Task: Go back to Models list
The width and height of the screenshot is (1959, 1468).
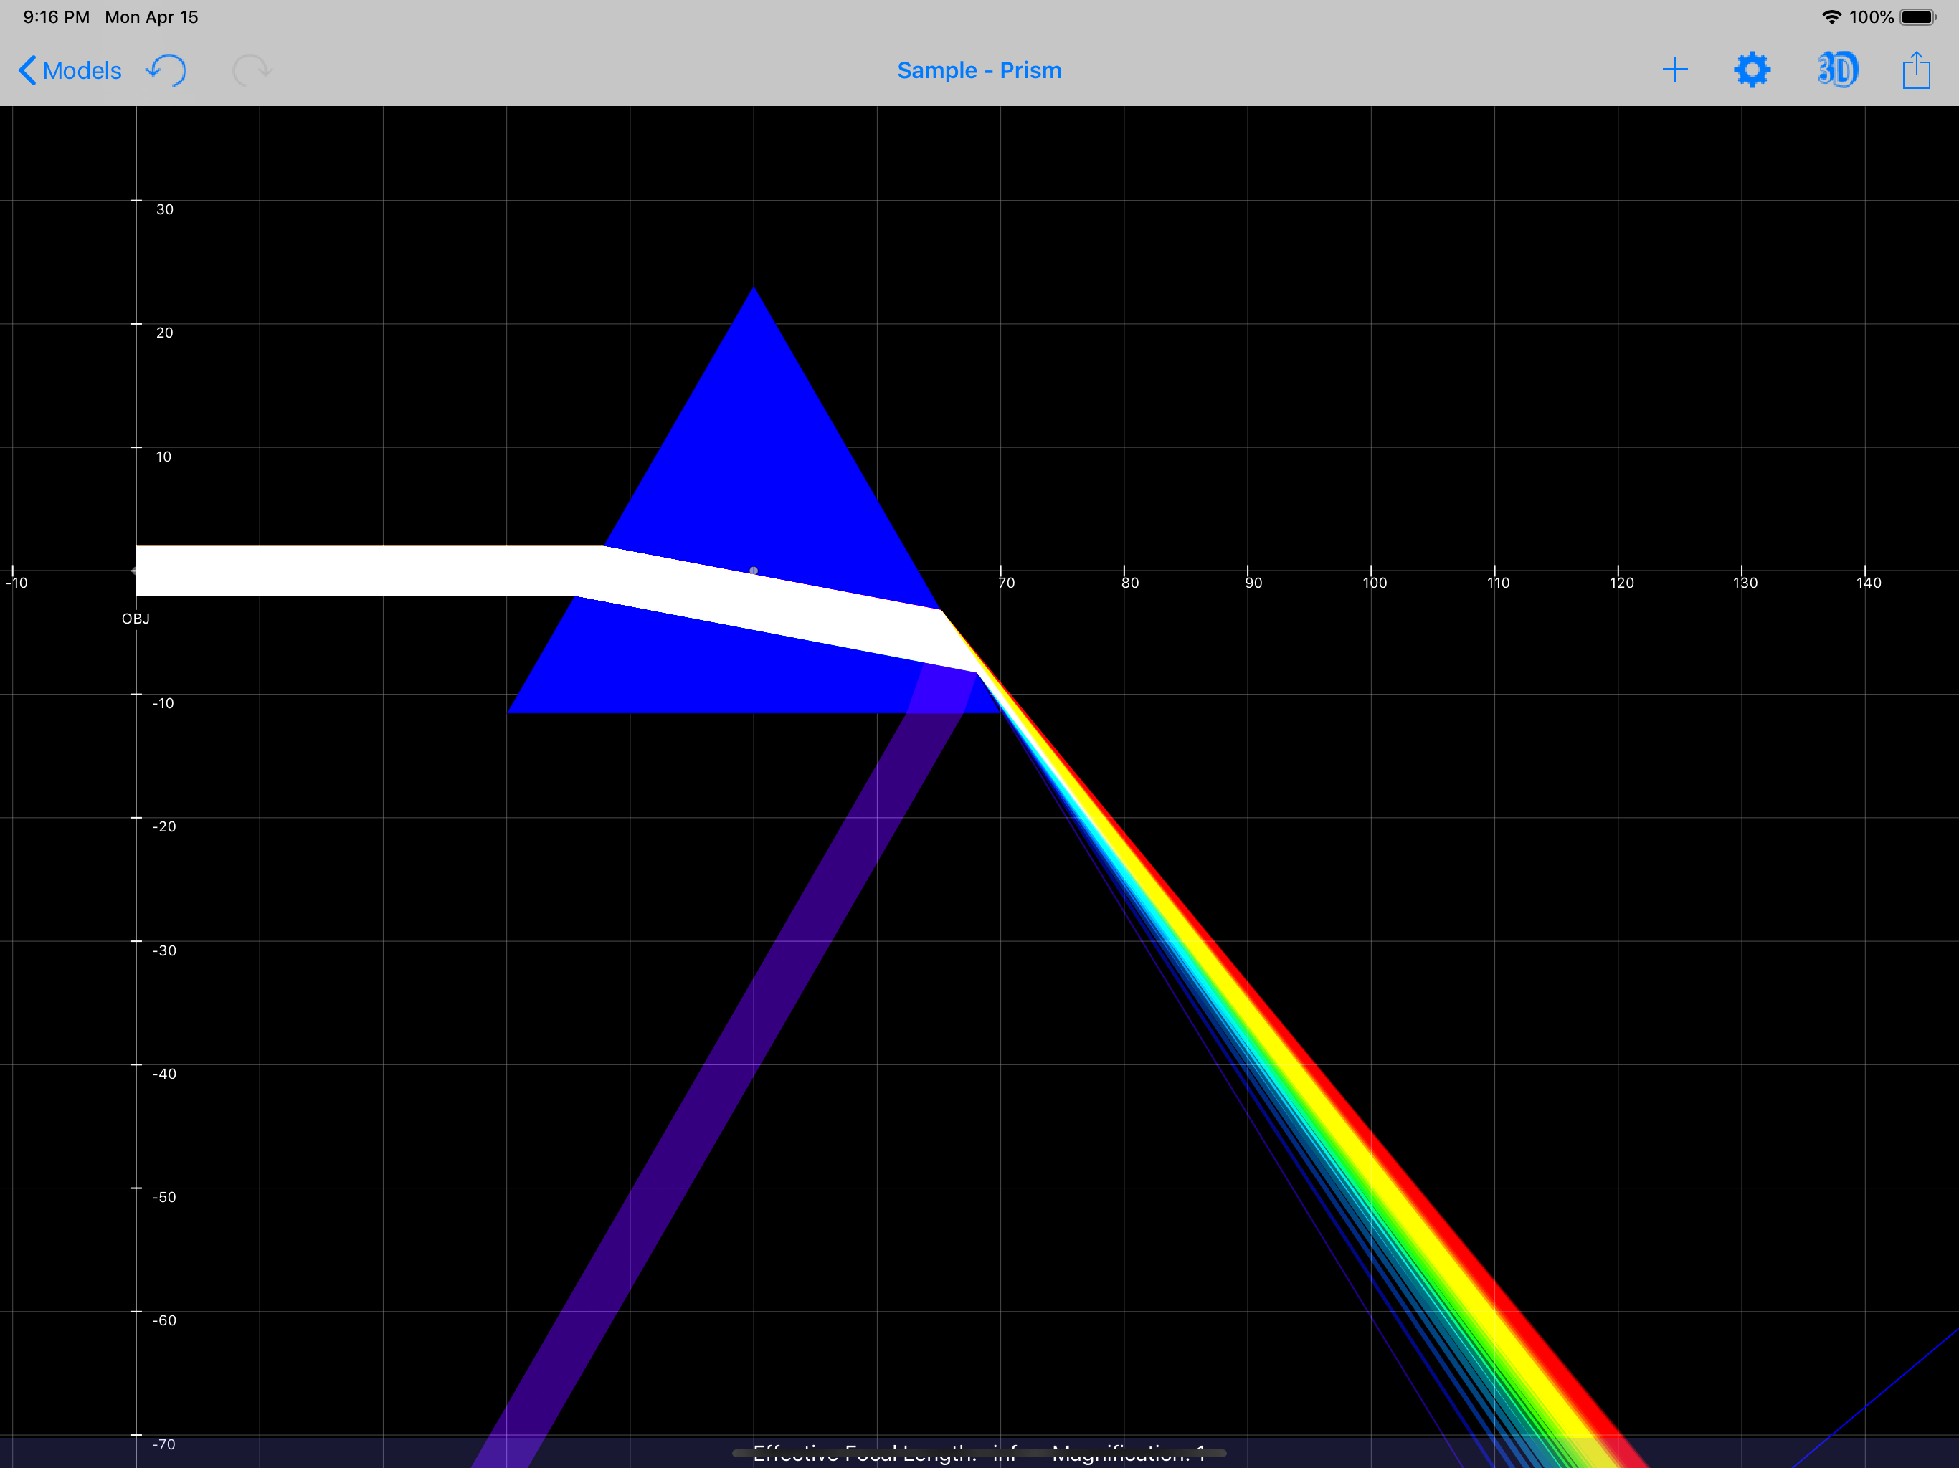Action: click(70, 71)
